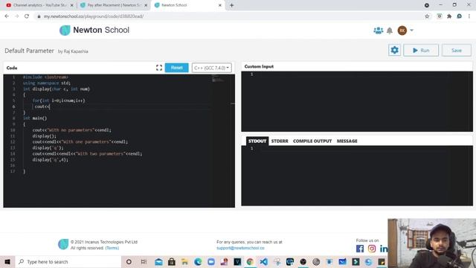The height and width of the screenshot is (268, 476).
Task: Close the Channel analytics YouTube tab
Action: [x=72, y=5]
